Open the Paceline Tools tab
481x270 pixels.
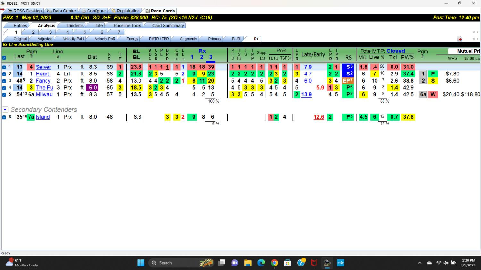tap(127, 26)
